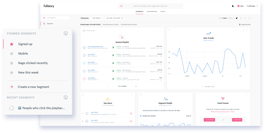This screenshot has width=265, height=133.
Task: Click the plus icon to create segment
Action: (x=12, y=87)
